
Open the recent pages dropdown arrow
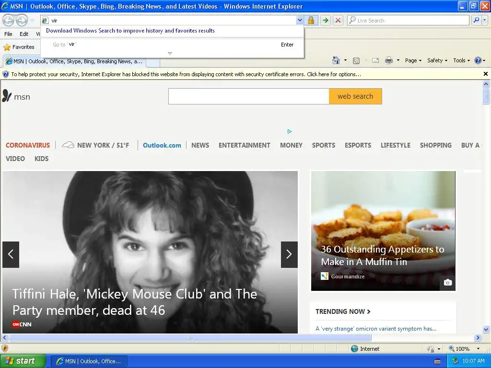click(33, 21)
